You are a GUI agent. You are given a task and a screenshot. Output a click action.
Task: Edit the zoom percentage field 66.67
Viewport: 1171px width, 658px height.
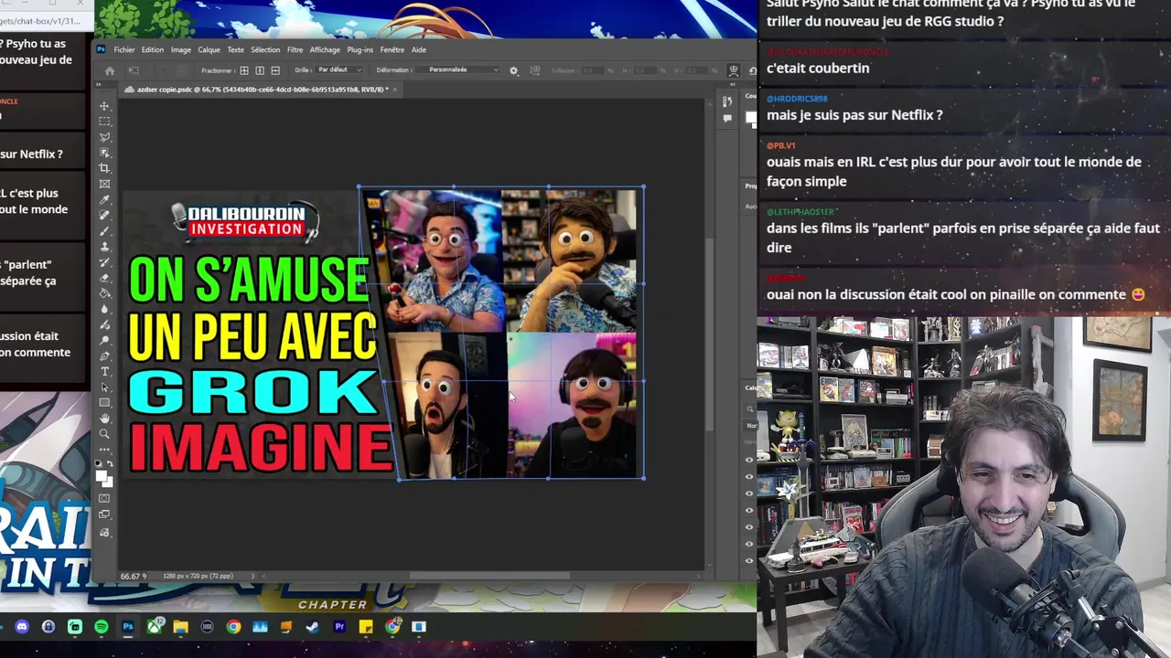(x=133, y=577)
